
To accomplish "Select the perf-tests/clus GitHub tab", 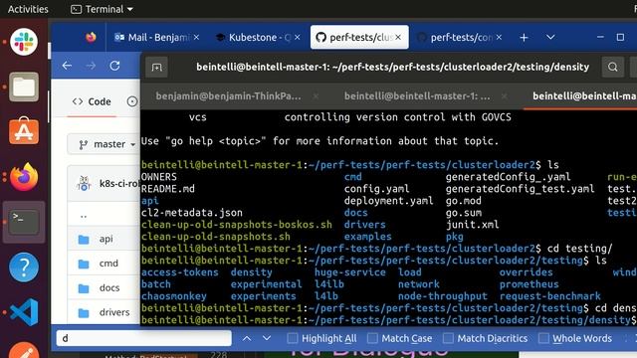I will tap(359, 38).
